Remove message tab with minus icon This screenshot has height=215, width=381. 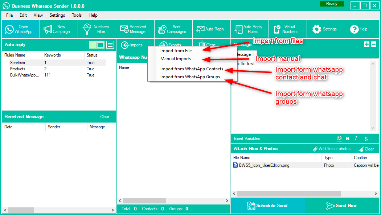click(x=373, y=44)
